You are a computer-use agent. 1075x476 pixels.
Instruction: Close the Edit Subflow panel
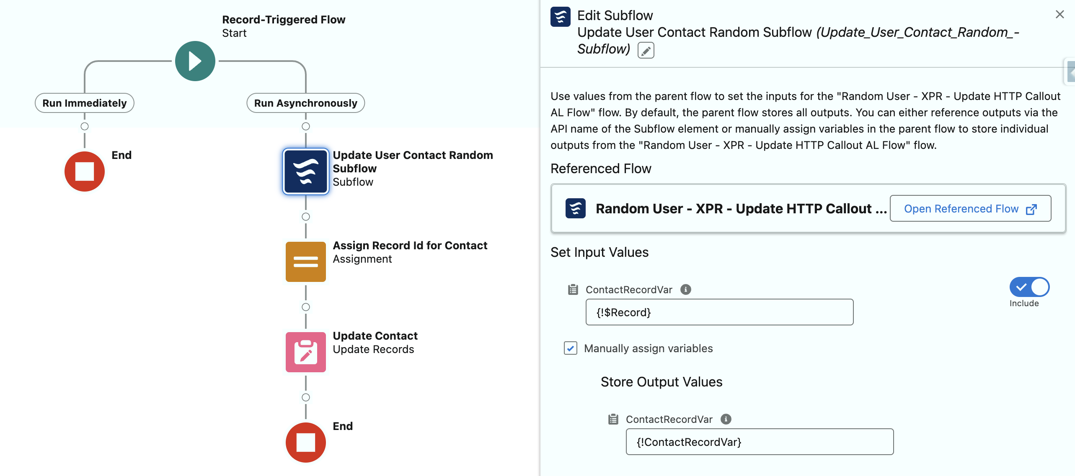1059,15
